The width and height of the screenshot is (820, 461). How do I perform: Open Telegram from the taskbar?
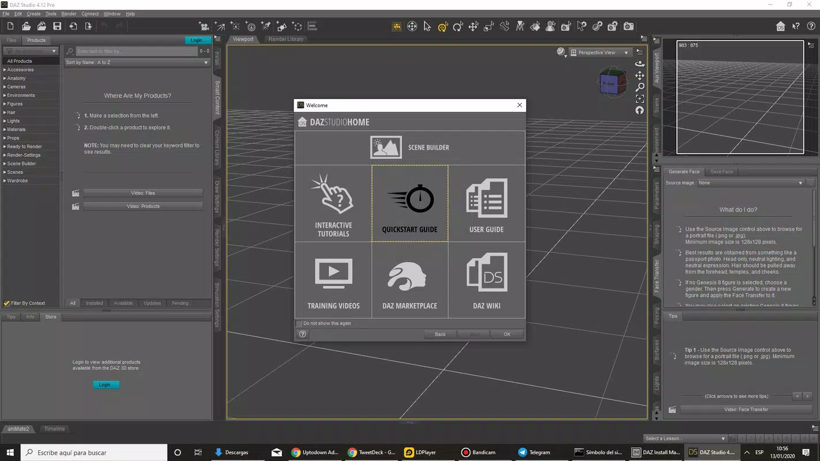pyautogui.click(x=534, y=452)
